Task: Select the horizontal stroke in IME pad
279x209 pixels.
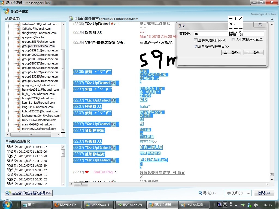Action: point(231,19)
